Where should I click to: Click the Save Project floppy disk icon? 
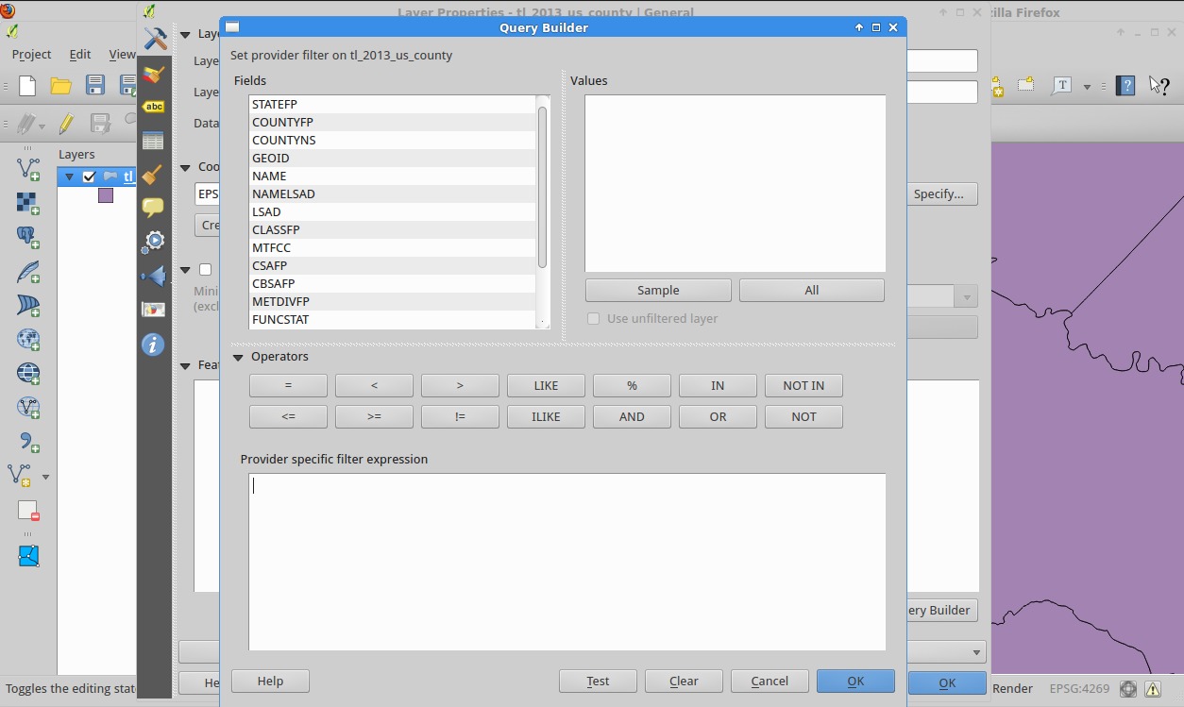tap(95, 86)
